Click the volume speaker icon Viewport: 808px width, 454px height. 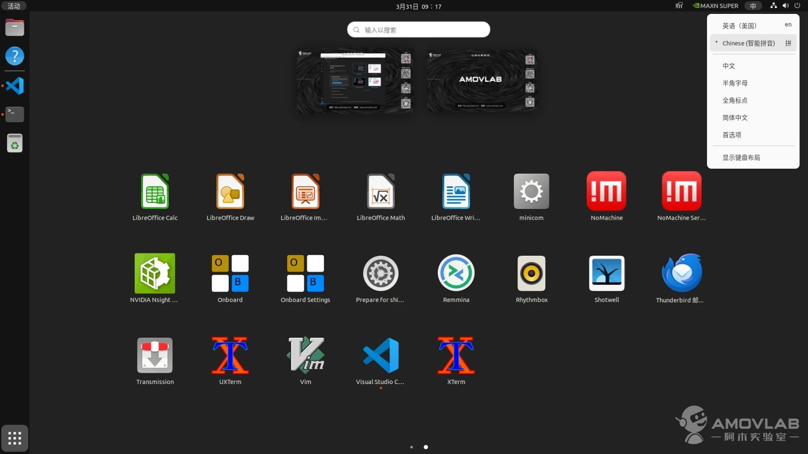coord(786,6)
